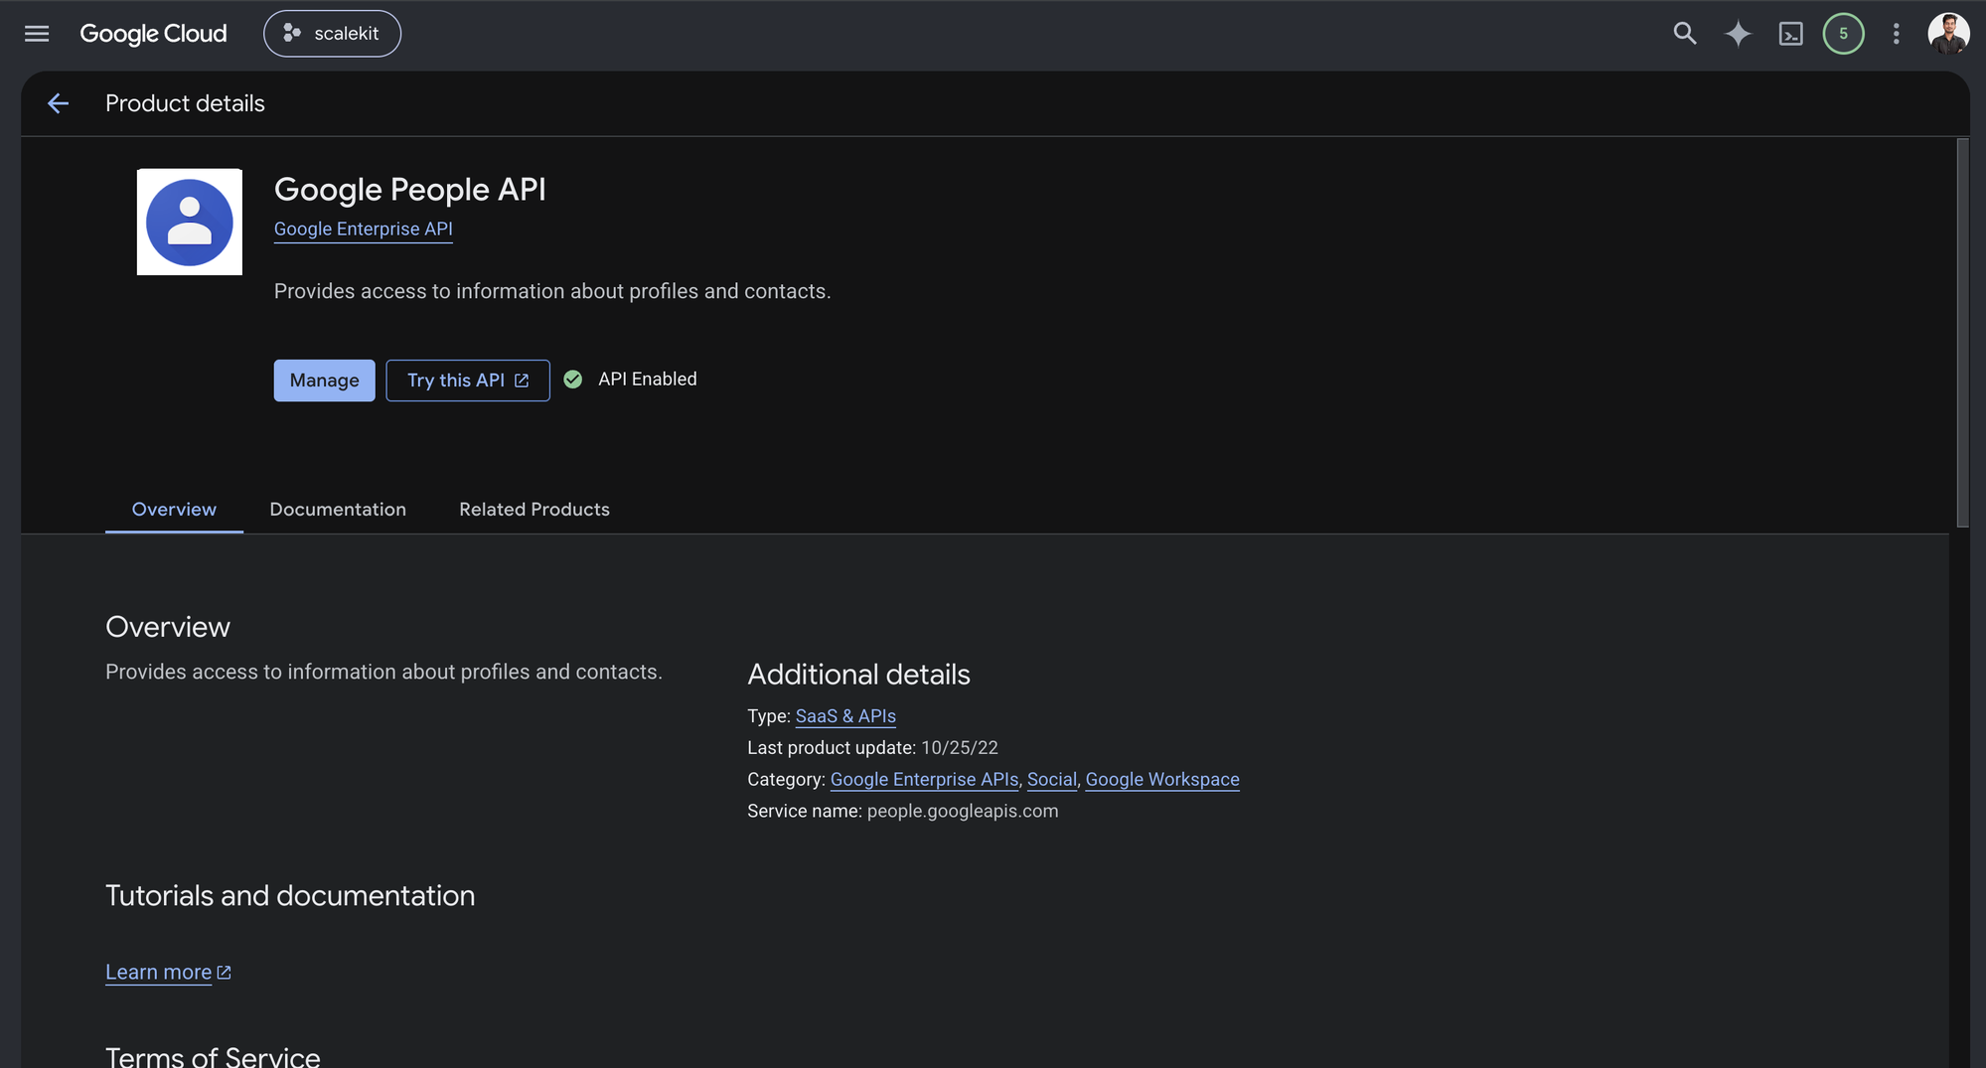The height and width of the screenshot is (1068, 1986).
Task: Open the notifications badge showing 5
Action: 1843,34
